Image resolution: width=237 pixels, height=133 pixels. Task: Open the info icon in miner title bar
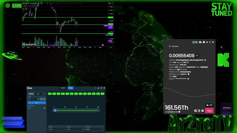click(x=204, y=42)
